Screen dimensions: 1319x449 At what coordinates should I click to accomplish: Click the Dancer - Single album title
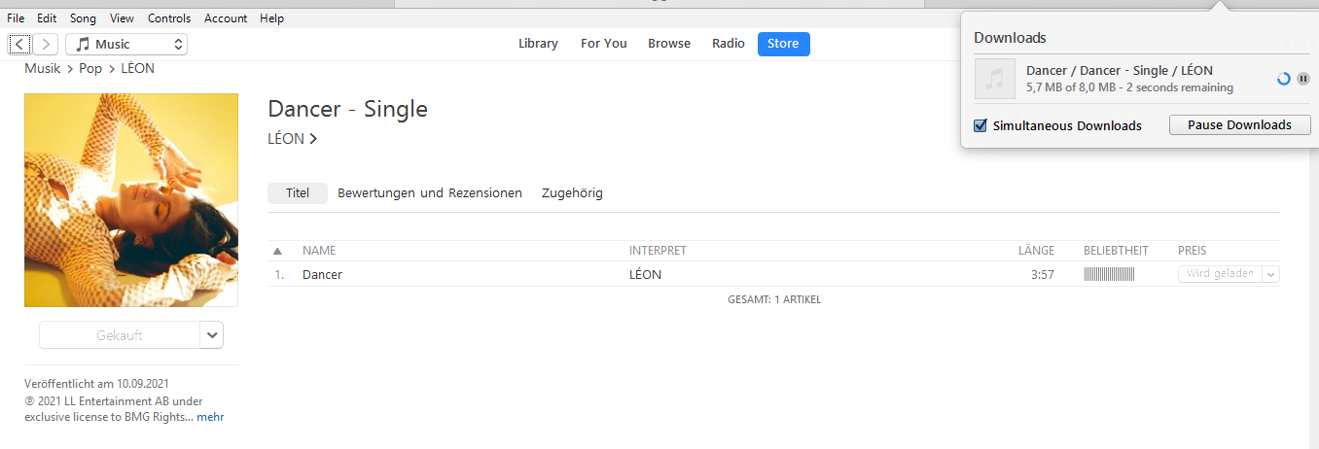coord(347,109)
